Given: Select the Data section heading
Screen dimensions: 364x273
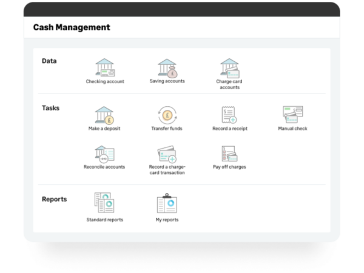Looking at the screenshot, I should click(49, 61).
